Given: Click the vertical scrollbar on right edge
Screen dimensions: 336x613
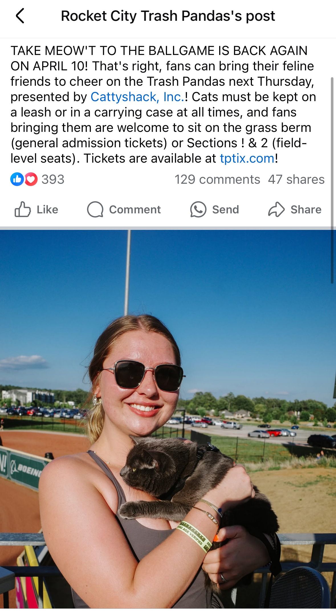Looking at the screenshot, I should [x=332, y=180].
